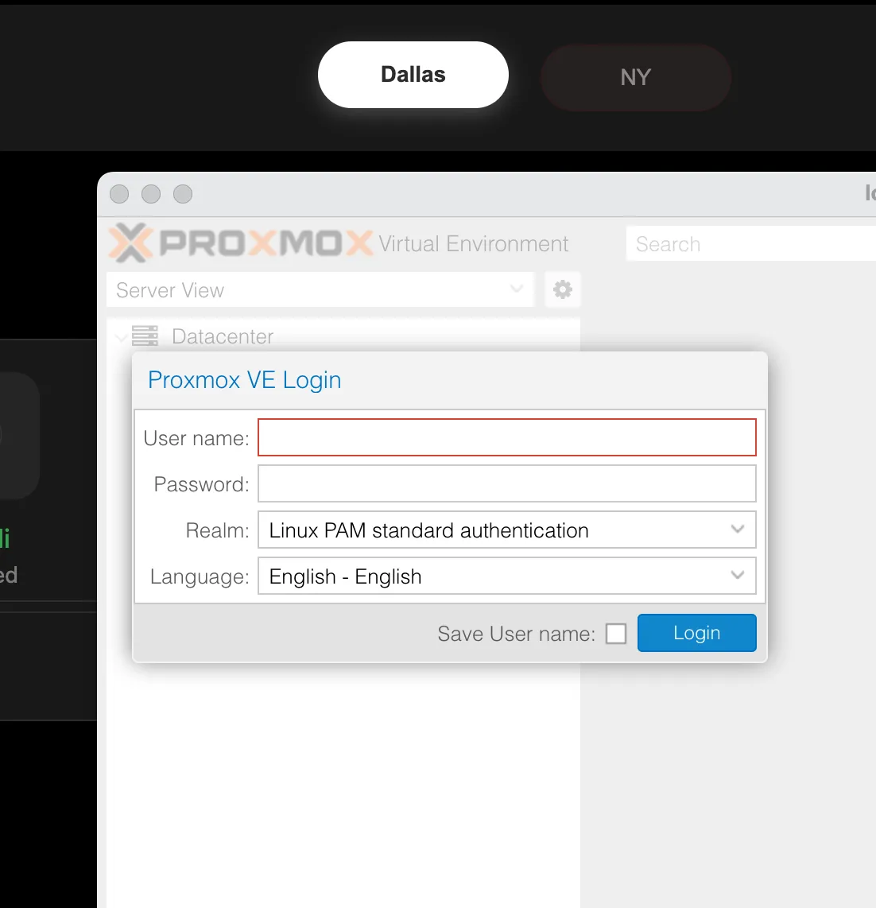This screenshot has width=876, height=908.
Task: Click the Virtual Environment header text
Action: click(474, 244)
